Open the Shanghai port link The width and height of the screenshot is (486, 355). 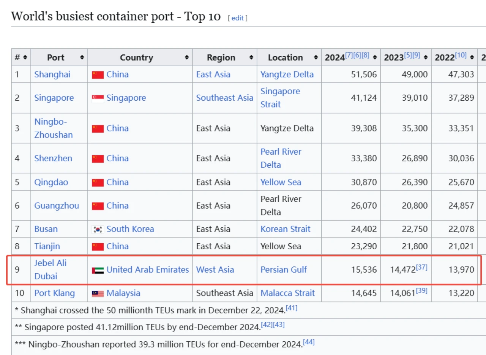[52, 74]
